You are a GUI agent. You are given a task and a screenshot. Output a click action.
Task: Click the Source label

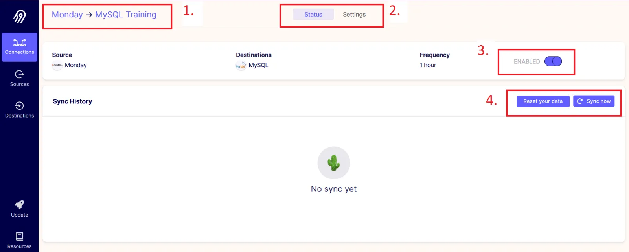click(x=62, y=55)
